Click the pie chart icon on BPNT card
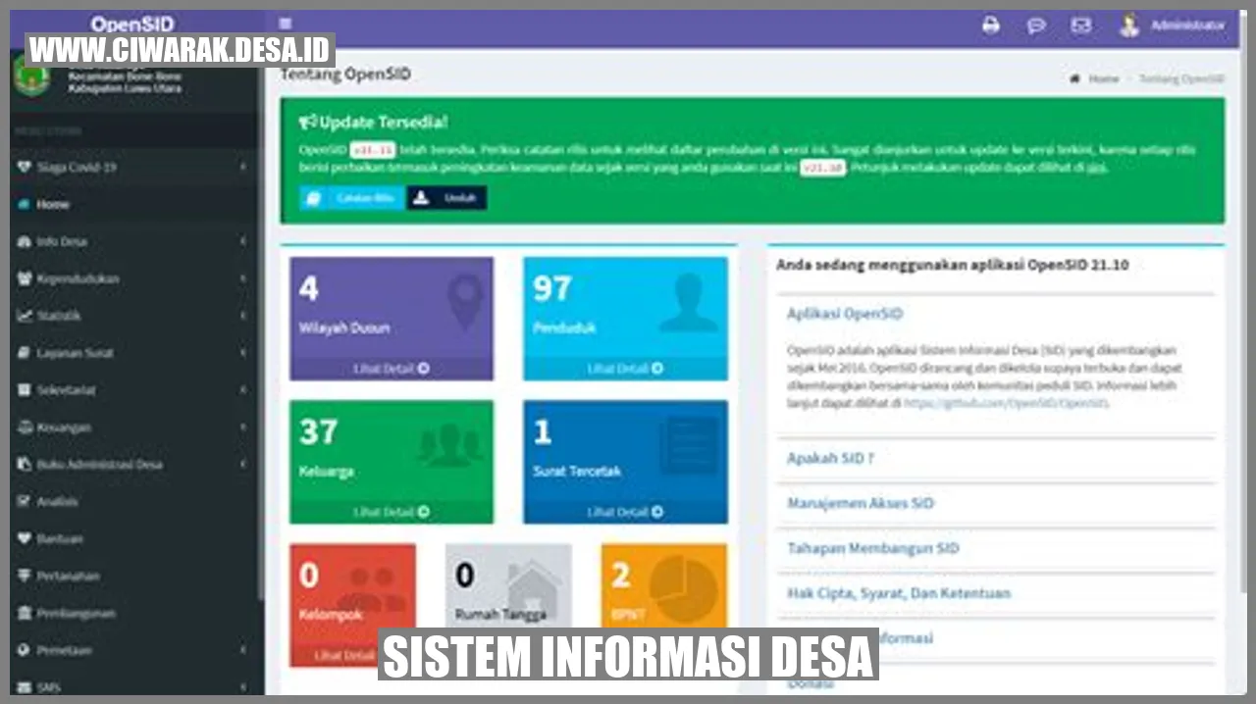 tap(683, 590)
